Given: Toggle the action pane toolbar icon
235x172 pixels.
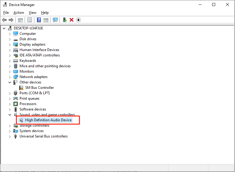Looking at the screenshot, I should (46, 20).
